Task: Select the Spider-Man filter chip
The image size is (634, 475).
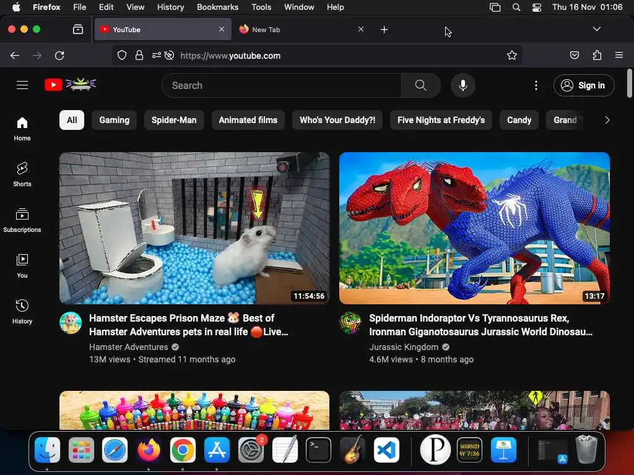Action: coord(174,120)
